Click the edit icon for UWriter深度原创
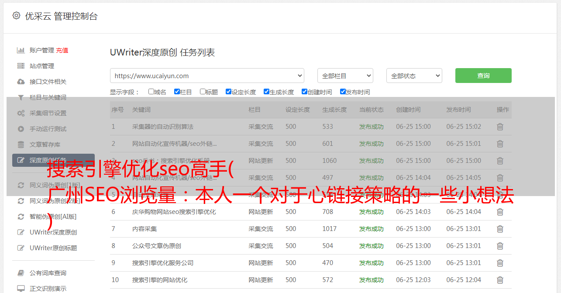 click(x=21, y=232)
